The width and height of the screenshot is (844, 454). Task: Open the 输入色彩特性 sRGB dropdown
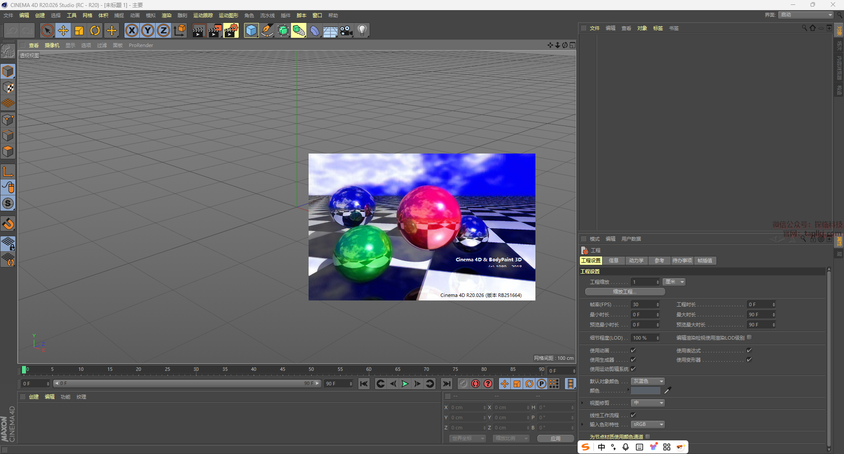click(x=648, y=425)
